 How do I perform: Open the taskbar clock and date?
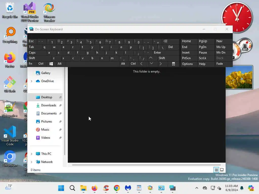[232, 188]
